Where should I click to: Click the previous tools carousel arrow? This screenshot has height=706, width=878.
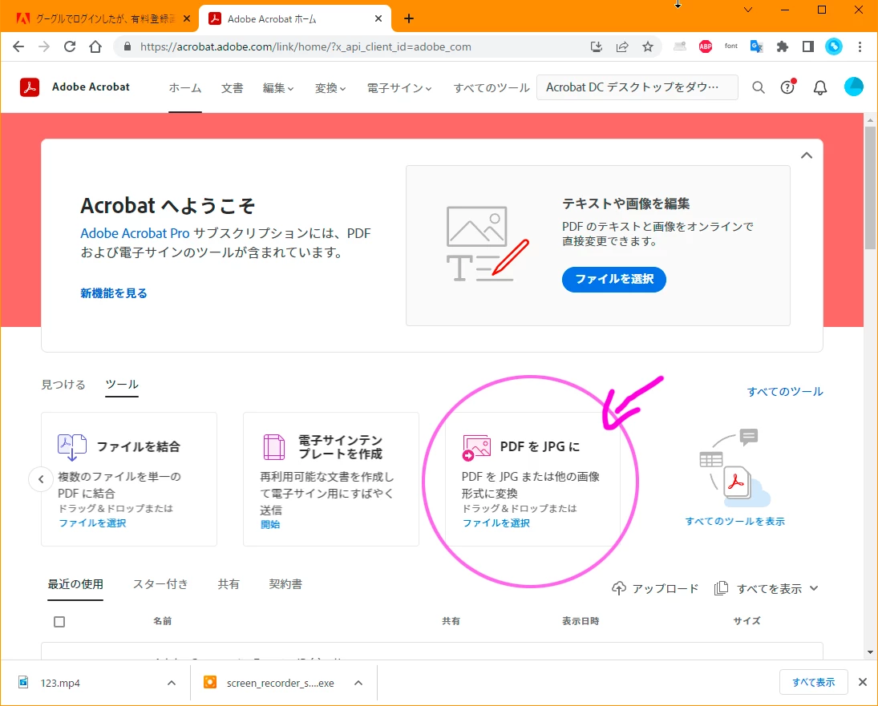coord(41,479)
